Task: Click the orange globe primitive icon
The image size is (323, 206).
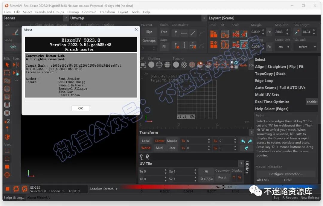Action: (7, 175)
